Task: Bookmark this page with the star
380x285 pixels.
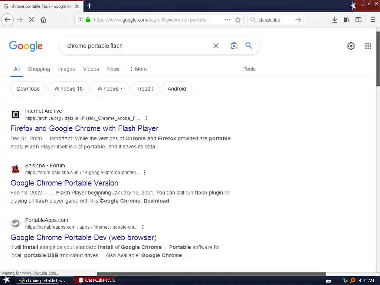Action: point(238,20)
